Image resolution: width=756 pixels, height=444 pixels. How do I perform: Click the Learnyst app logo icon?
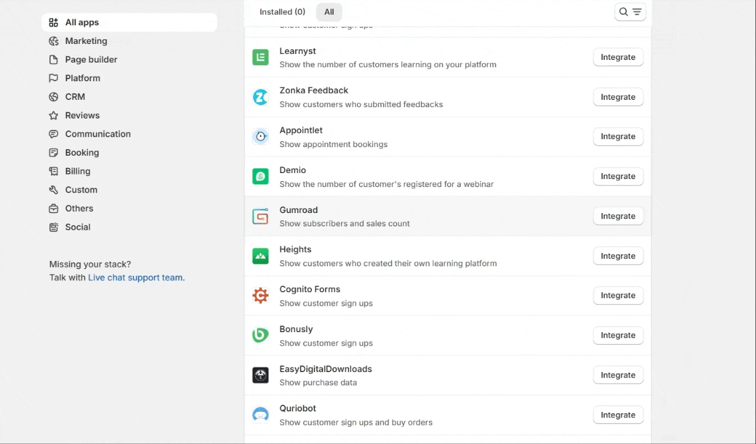click(260, 57)
